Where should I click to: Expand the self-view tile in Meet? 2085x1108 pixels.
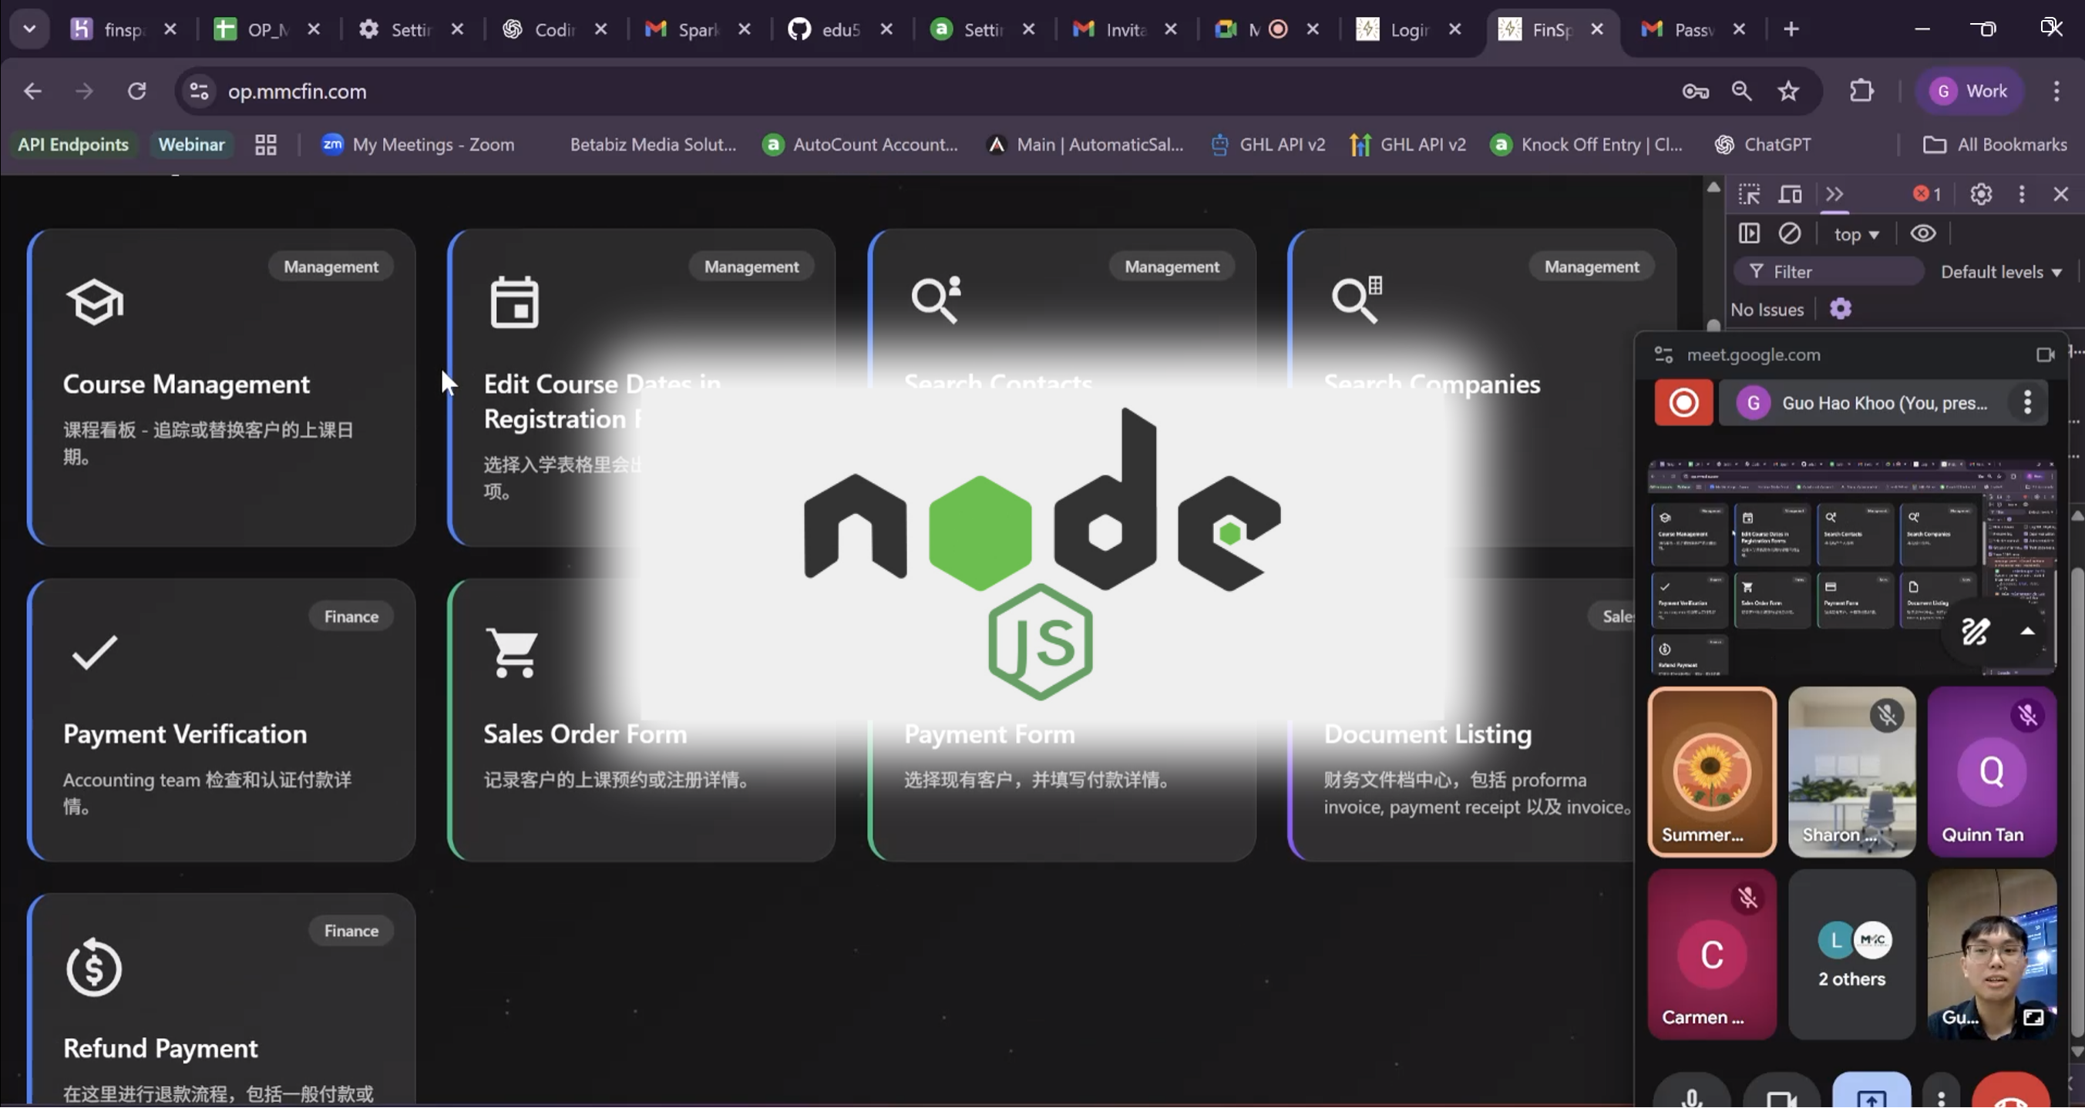(x=2033, y=1017)
